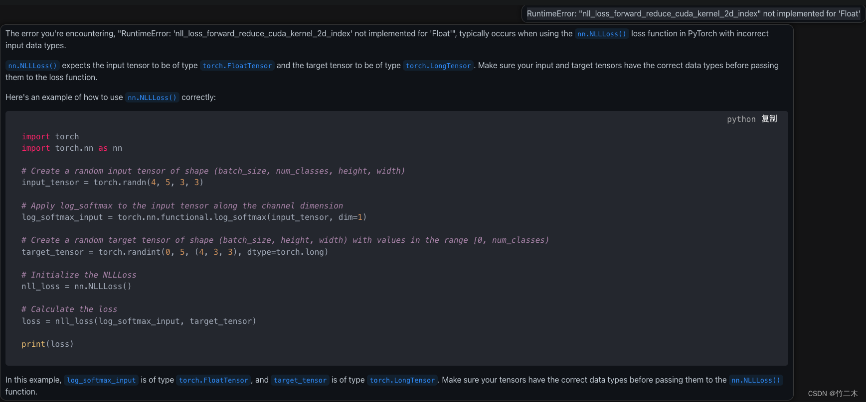Click the 'Create a random input tensor' comment
Screen dimensions: 866x402
click(x=213, y=171)
